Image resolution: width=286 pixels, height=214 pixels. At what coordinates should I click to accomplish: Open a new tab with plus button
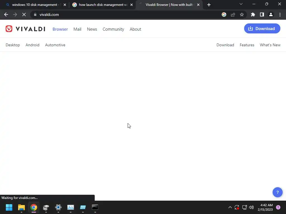point(209,5)
